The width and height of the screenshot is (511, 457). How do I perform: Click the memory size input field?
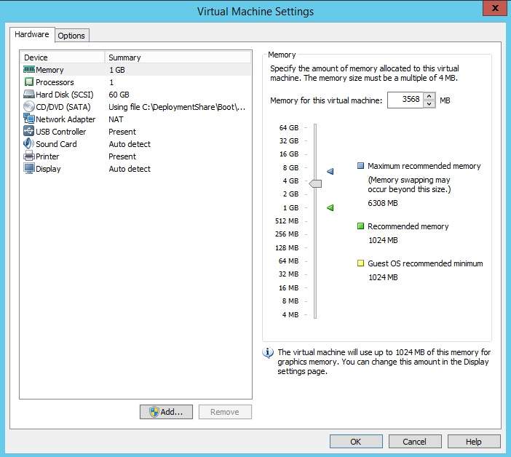tap(404, 100)
